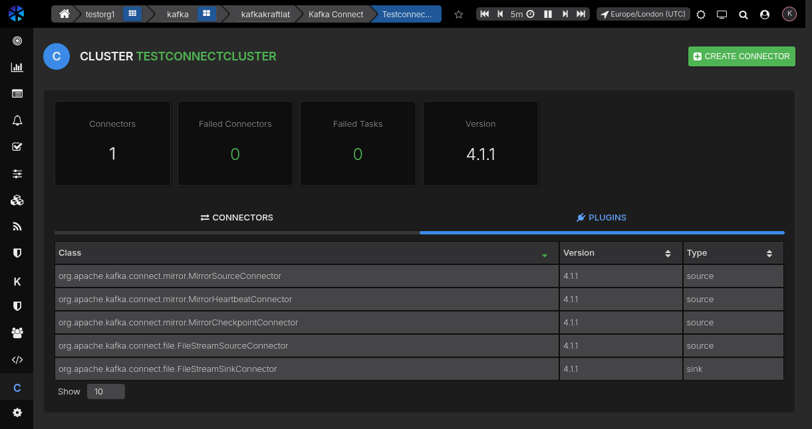Viewport: 812px width, 429px height.
Task: Open the Europe/London timezone selector
Action: (642, 14)
